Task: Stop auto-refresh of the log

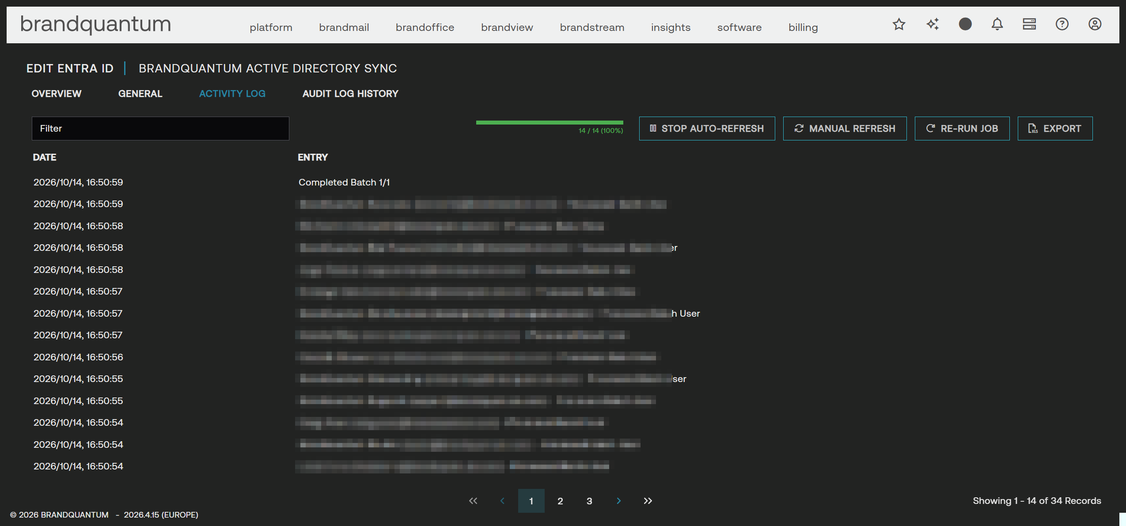Action: click(707, 129)
